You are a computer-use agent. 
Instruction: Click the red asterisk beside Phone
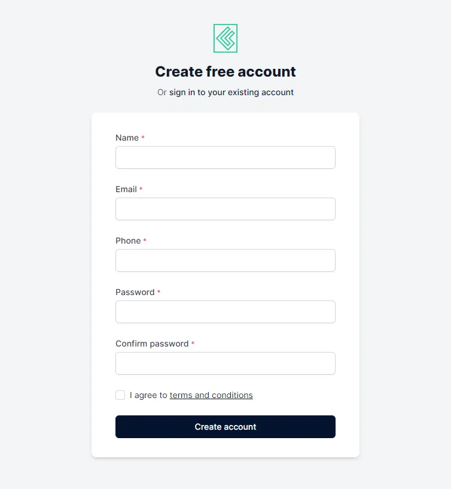click(145, 240)
